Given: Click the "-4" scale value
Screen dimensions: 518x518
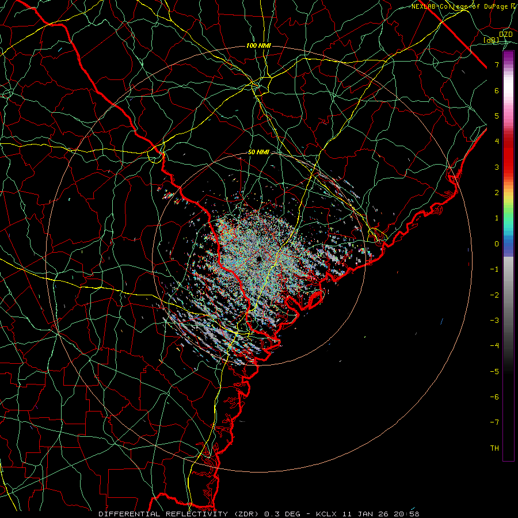Looking at the screenshot, I should tap(494, 346).
